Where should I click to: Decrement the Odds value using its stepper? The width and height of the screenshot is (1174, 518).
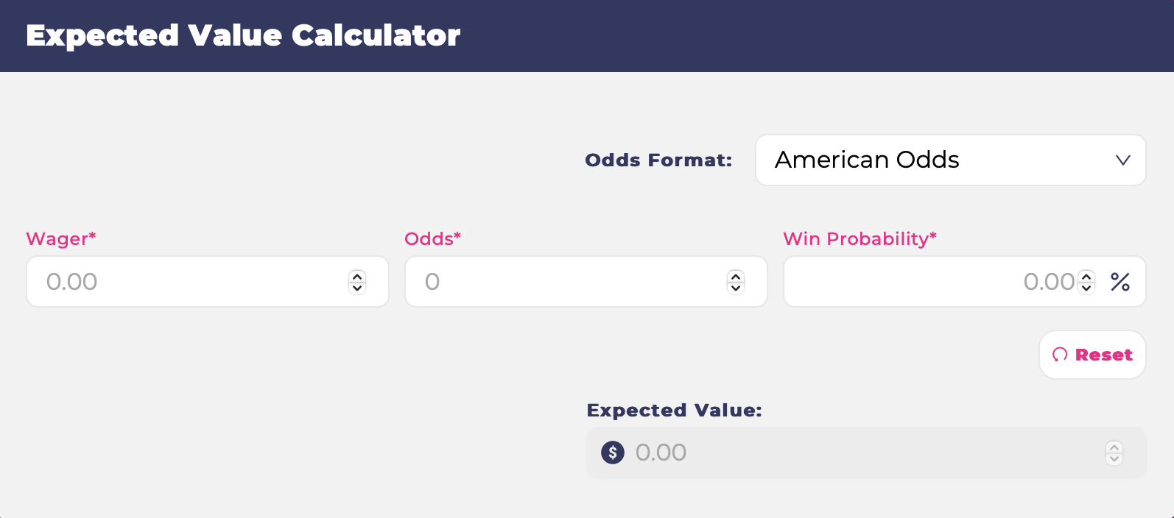point(735,287)
